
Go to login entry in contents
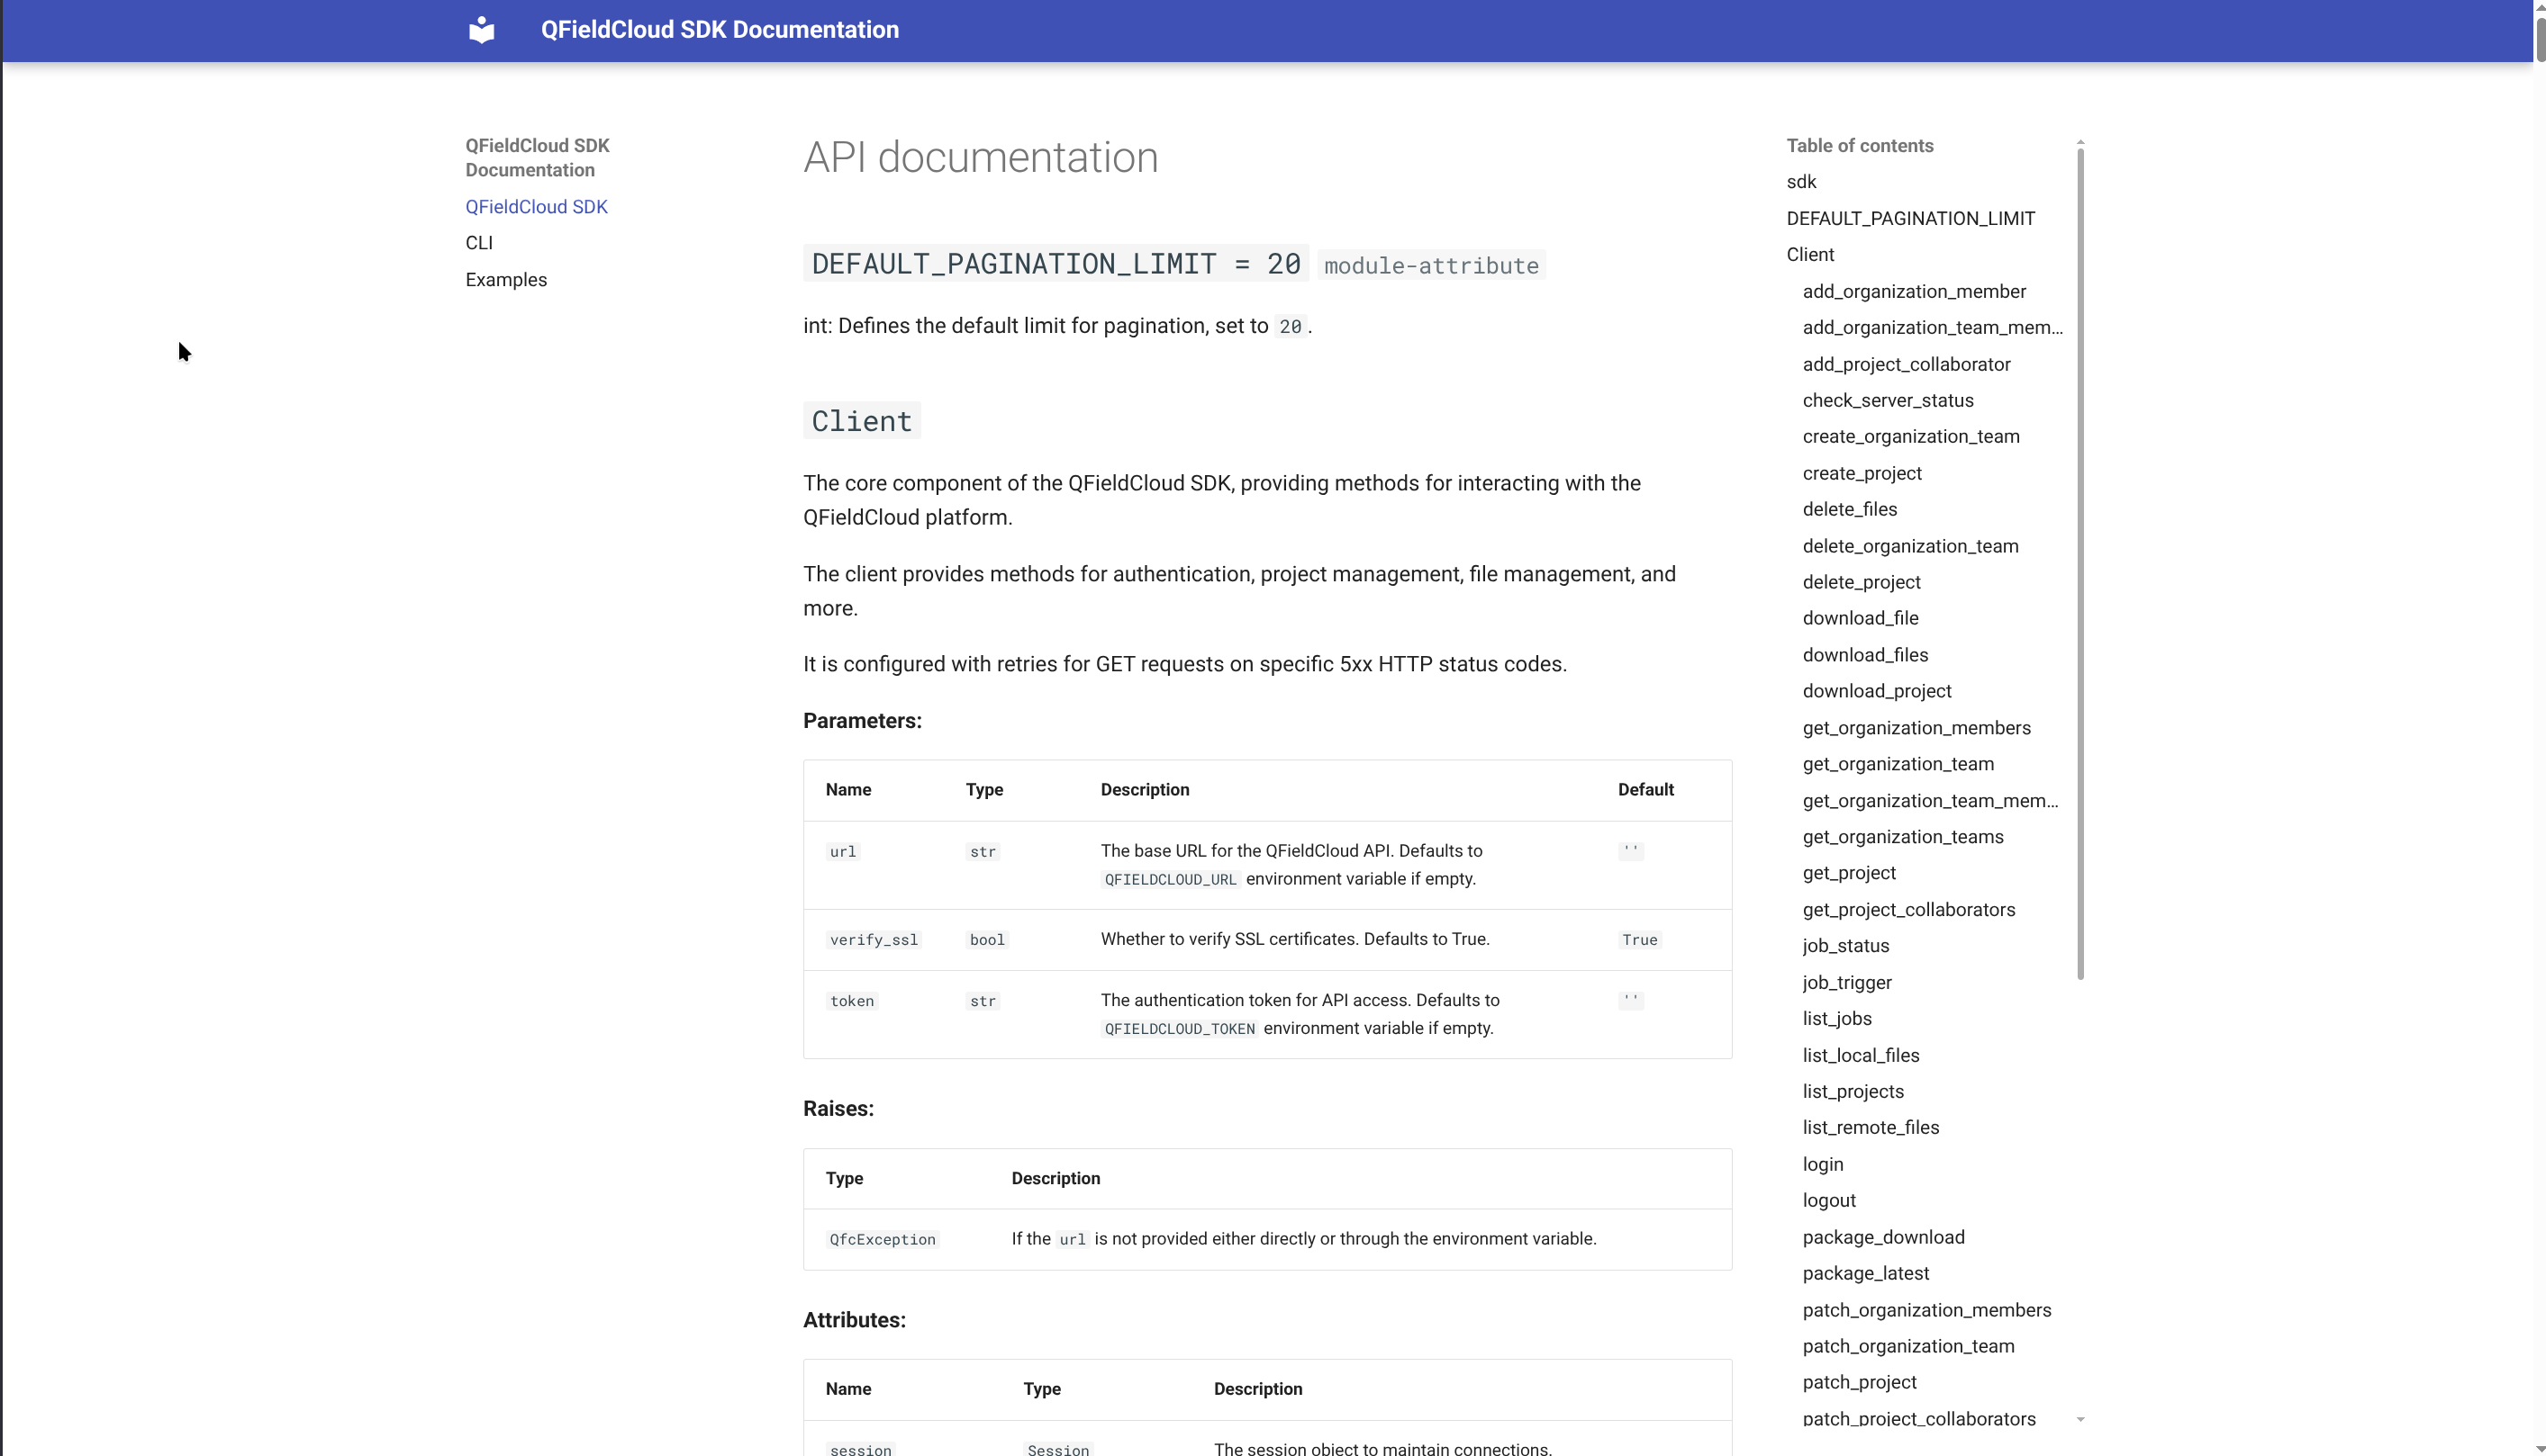1823,1164
